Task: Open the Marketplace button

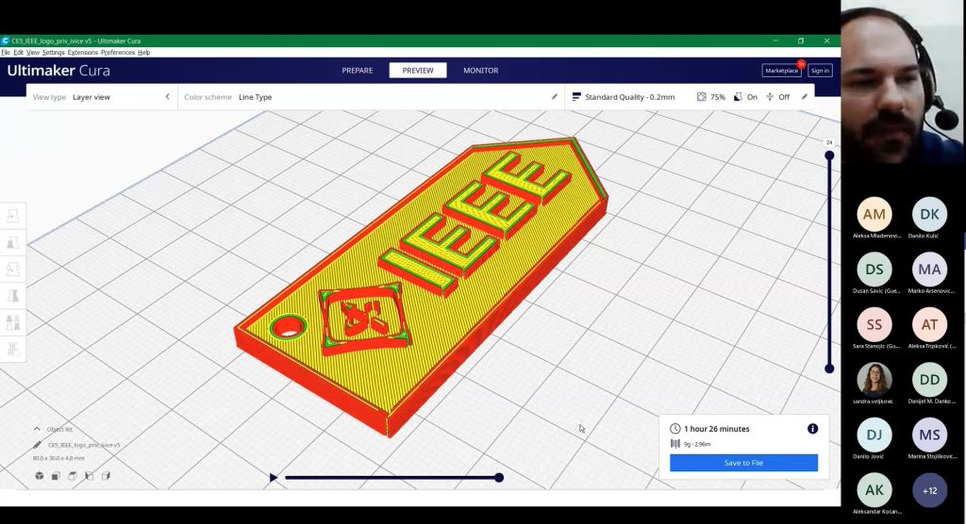Action: pos(781,71)
